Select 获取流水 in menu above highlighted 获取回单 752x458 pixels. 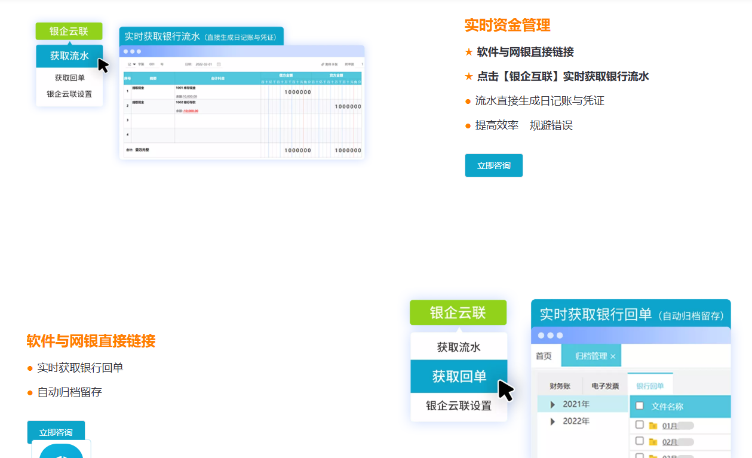(459, 347)
